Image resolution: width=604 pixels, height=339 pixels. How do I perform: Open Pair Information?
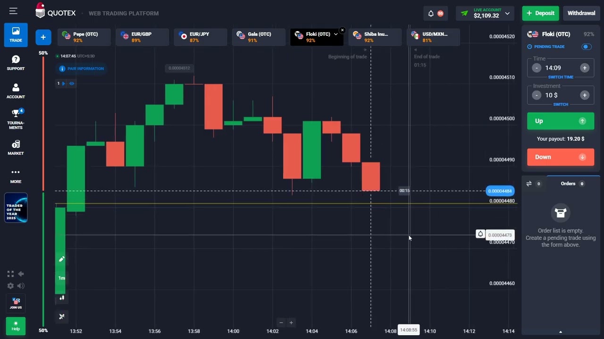point(81,69)
